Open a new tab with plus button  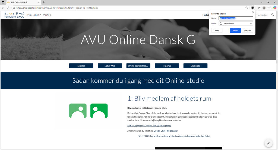click(x=44, y=2)
